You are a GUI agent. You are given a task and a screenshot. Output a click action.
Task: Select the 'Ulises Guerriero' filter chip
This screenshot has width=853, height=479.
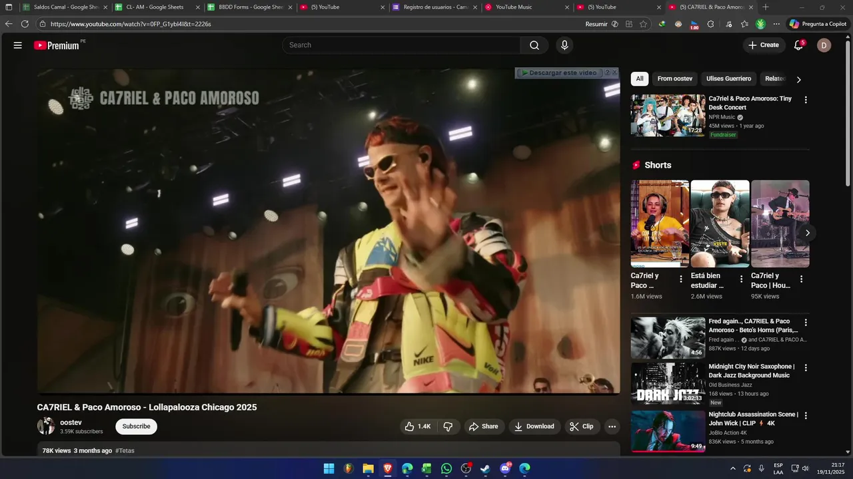coord(728,79)
